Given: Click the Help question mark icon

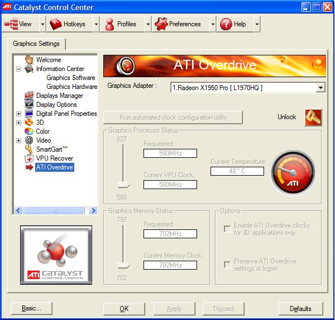Looking at the screenshot, I should tap(226, 24).
